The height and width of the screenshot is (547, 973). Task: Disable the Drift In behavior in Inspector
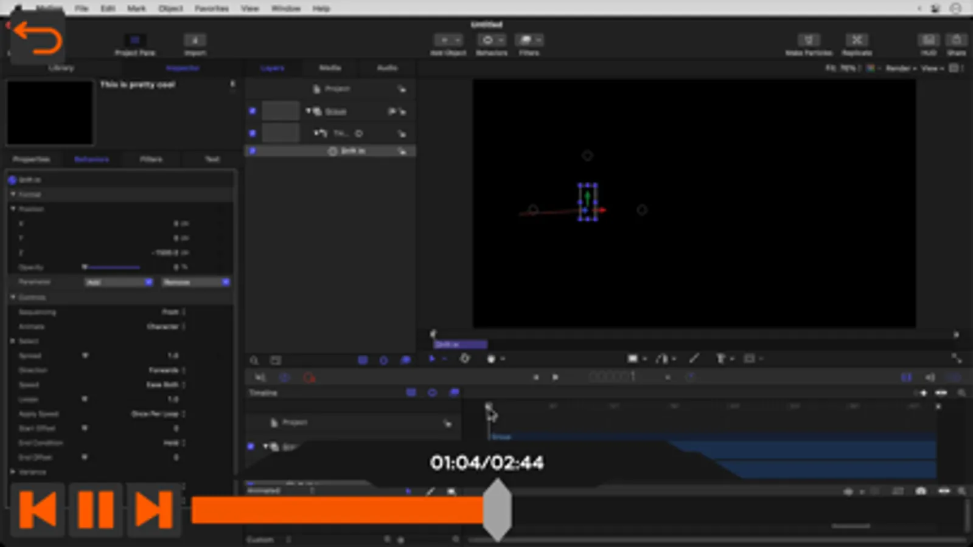[12, 180]
